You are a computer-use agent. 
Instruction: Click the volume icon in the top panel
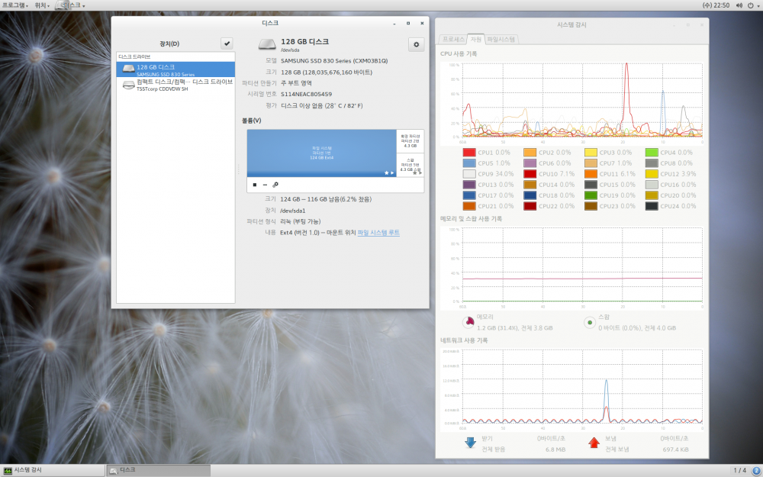[739, 5]
